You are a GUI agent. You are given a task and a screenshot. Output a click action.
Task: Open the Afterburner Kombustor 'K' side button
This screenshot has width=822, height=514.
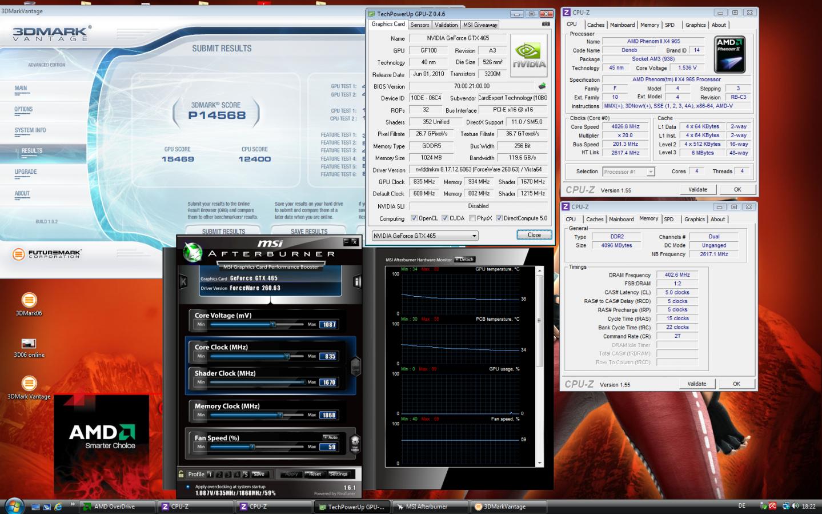(x=183, y=281)
